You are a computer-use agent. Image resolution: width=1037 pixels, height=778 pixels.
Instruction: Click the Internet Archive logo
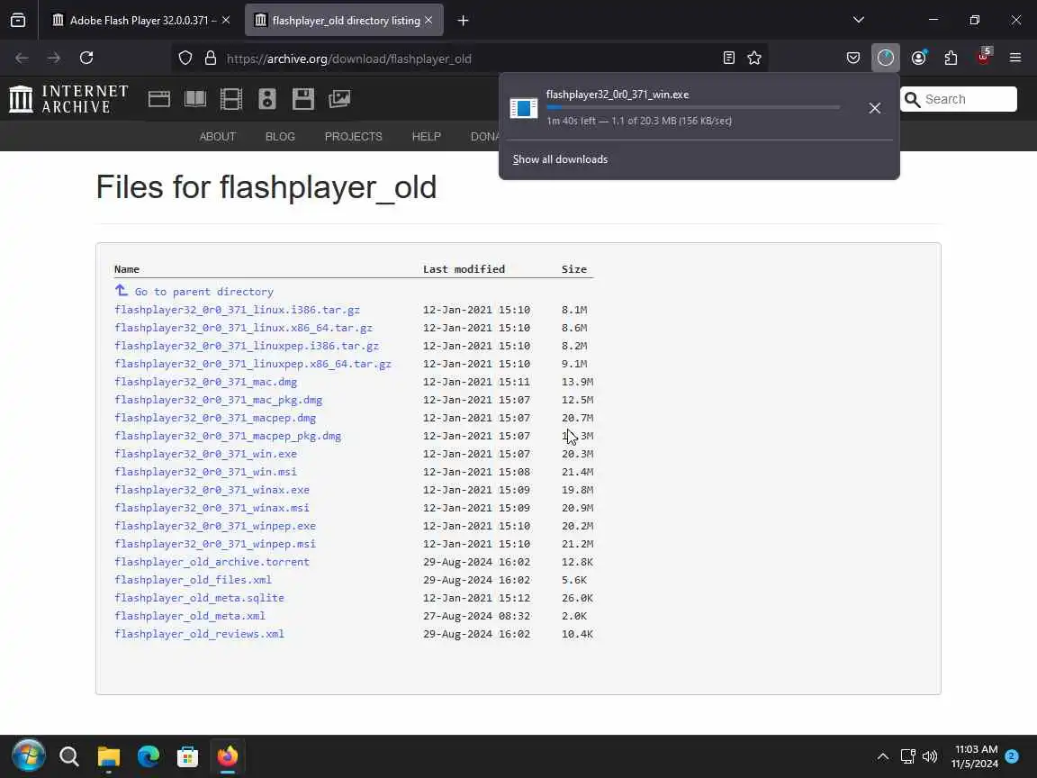68,99
